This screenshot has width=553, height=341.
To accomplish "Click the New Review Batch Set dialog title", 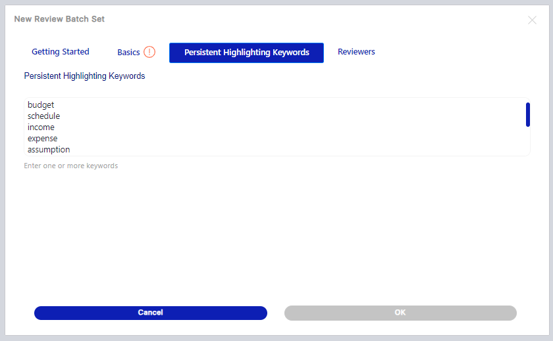I will coord(59,19).
